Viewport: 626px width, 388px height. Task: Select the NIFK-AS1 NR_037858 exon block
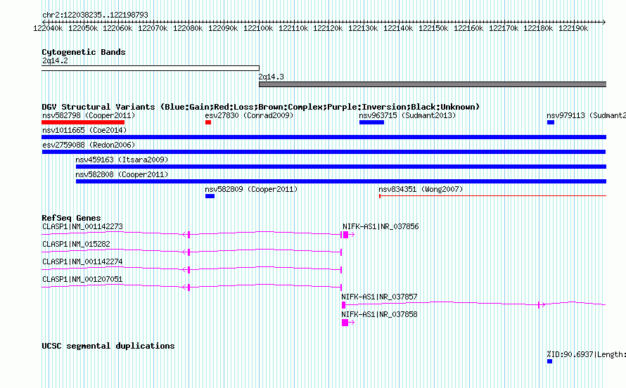point(345,323)
